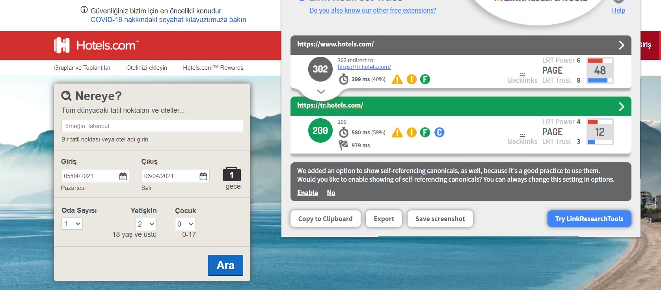Viewport: 661px width, 290px height.
Task: Click the finish flag icon next to 979 ms
Action: 343,145
